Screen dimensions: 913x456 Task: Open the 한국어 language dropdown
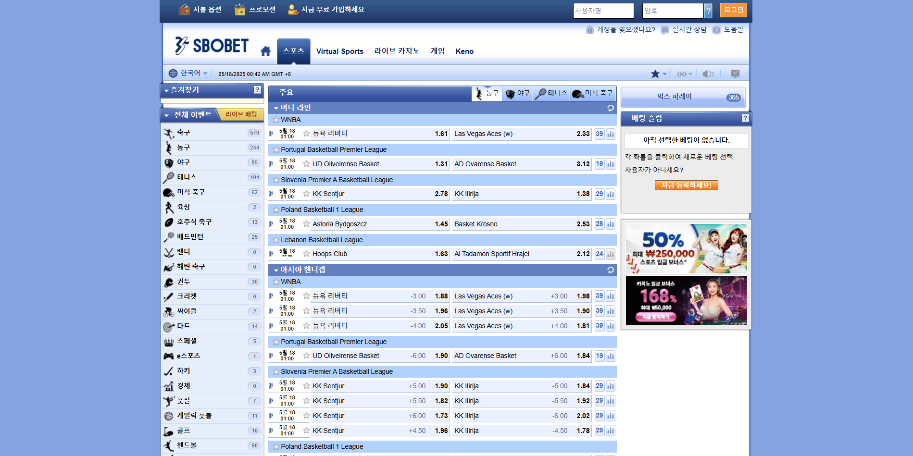[188, 73]
